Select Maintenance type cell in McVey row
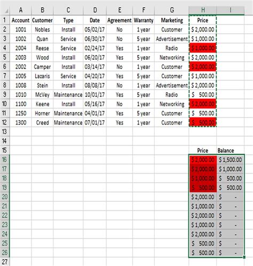The height and width of the screenshot is (266, 253). tap(68, 95)
